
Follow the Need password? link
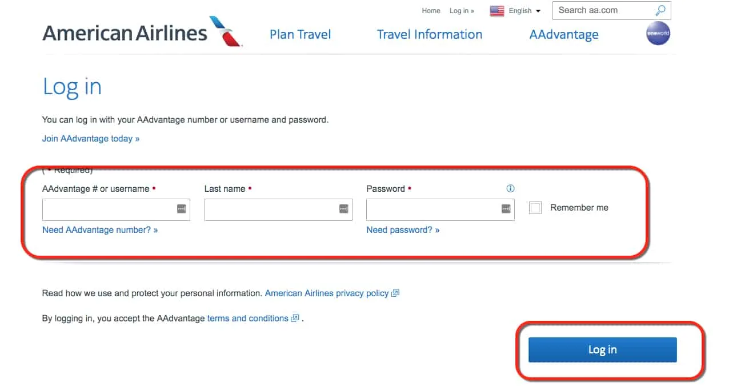tap(403, 230)
